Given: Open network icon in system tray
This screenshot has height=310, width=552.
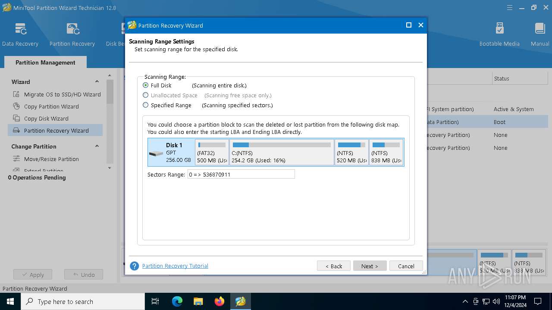Looking at the screenshot, I should 486,301.
